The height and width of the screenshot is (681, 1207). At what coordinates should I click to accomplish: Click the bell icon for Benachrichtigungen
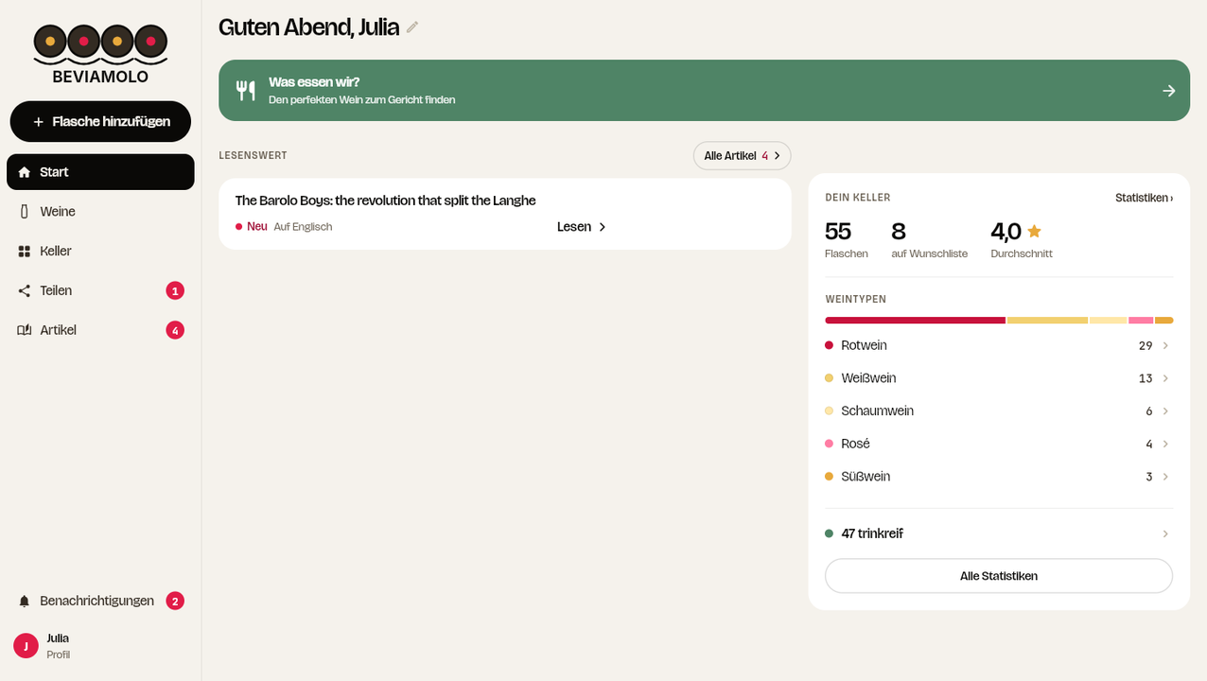pyautogui.click(x=25, y=602)
